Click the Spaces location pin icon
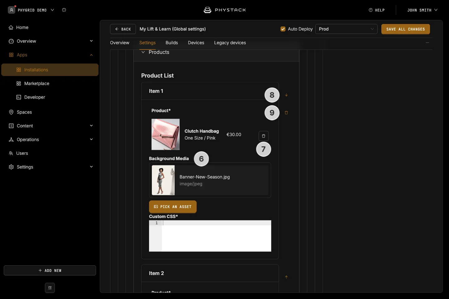 coord(11,112)
